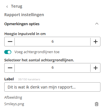Viewport: 103px width, 110px height.
Task: Click the Hoogte inputveld value field
Action: [53, 42]
